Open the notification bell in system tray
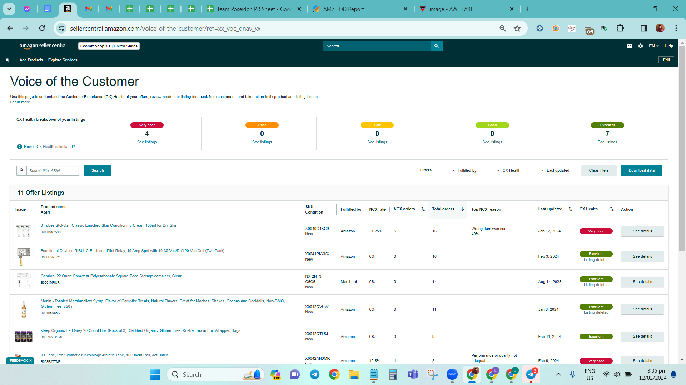686x385 pixels. pyautogui.click(x=673, y=375)
